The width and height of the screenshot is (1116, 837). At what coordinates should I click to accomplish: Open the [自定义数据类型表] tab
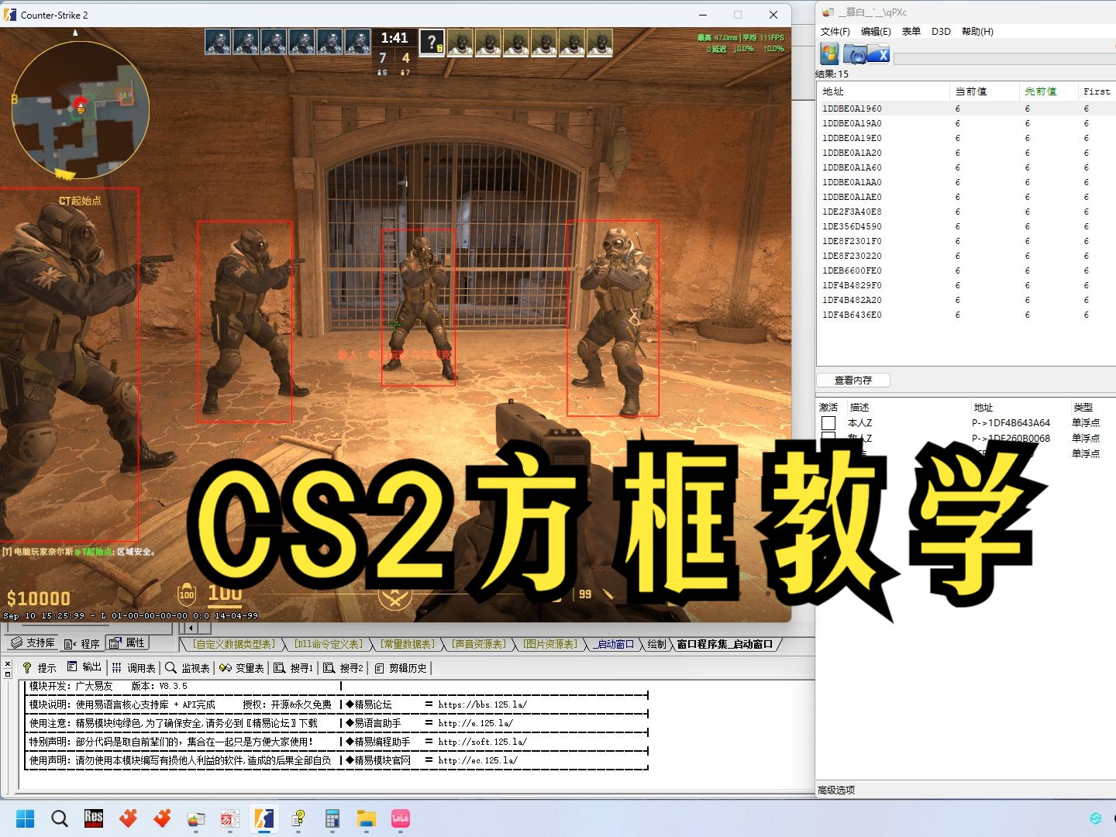point(233,644)
